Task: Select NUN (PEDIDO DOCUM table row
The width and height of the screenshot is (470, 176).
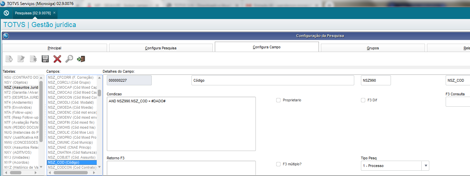Action: pos(21,127)
